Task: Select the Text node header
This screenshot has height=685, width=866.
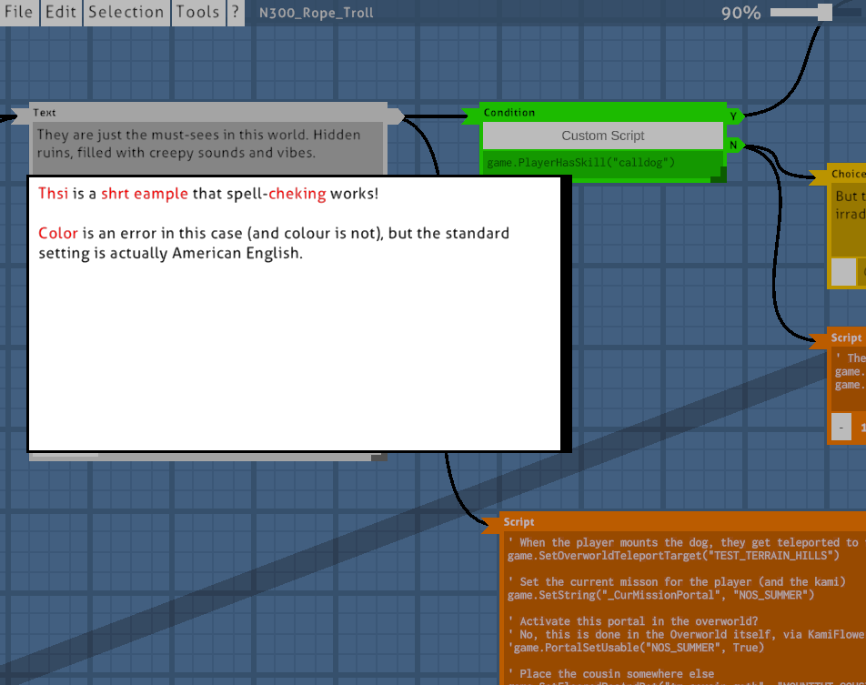Action: [209, 112]
